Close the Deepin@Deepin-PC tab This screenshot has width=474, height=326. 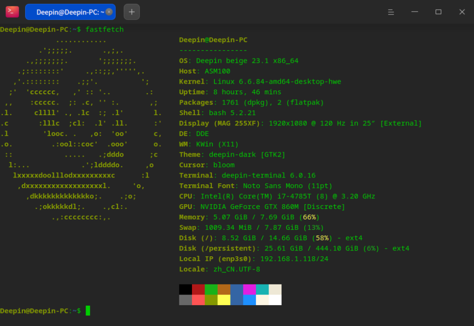coord(109,12)
